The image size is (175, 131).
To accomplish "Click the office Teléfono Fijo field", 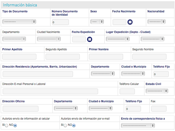I will [133, 109].
